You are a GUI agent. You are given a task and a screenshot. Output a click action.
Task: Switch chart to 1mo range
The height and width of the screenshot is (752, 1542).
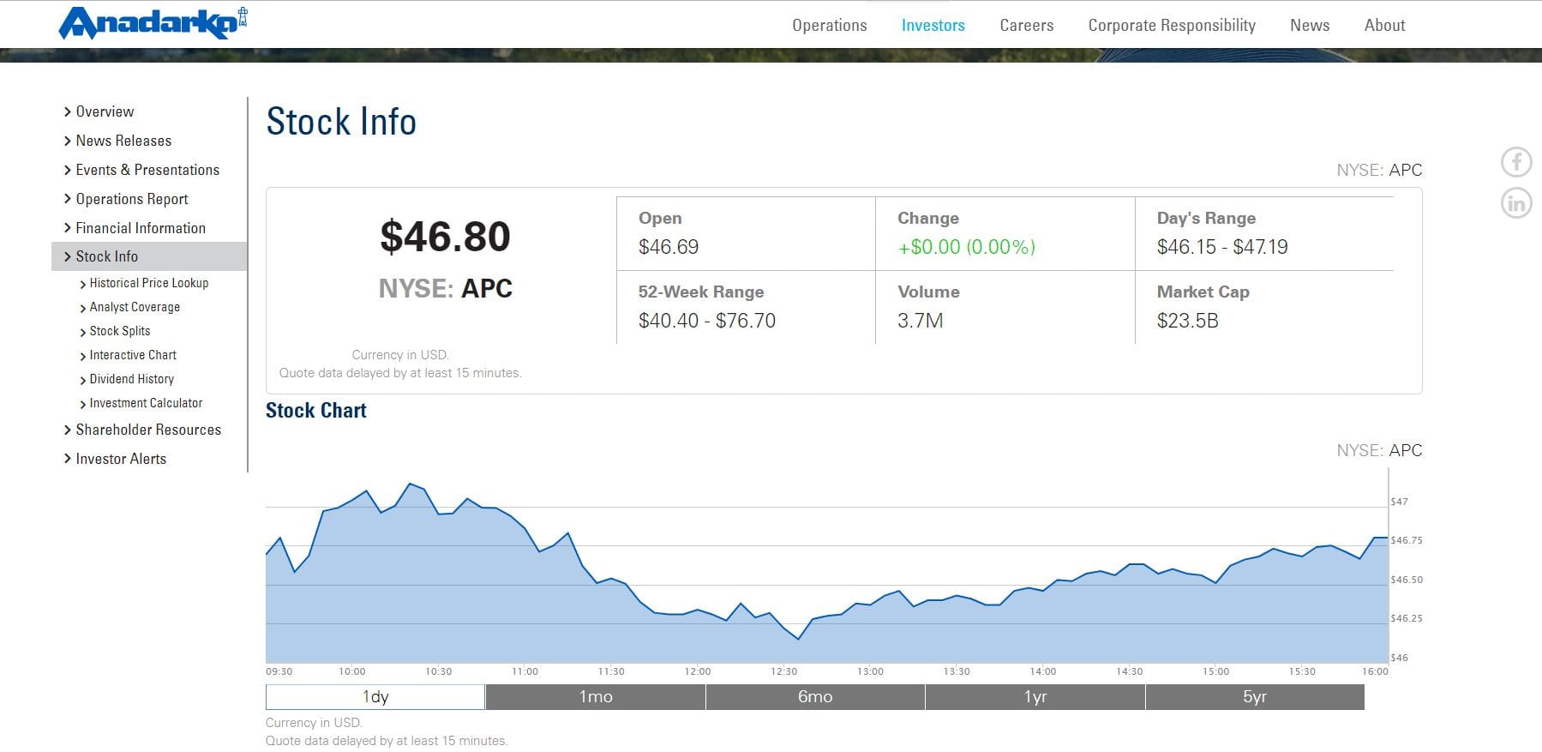tap(596, 697)
